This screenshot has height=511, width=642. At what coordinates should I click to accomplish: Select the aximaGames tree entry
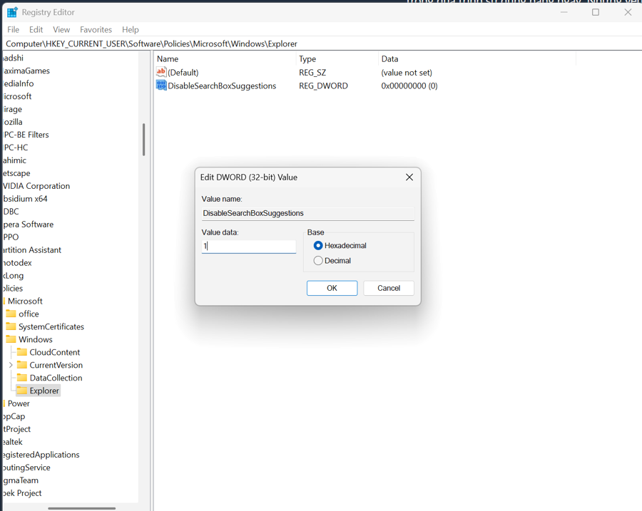tap(26, 71)
